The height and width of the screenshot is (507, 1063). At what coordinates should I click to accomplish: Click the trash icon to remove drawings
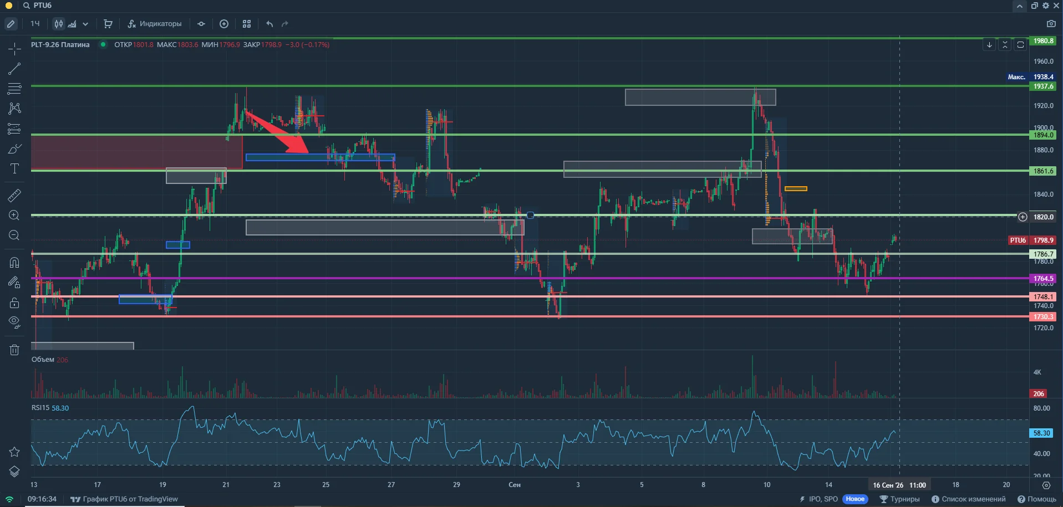pos(14,350)
